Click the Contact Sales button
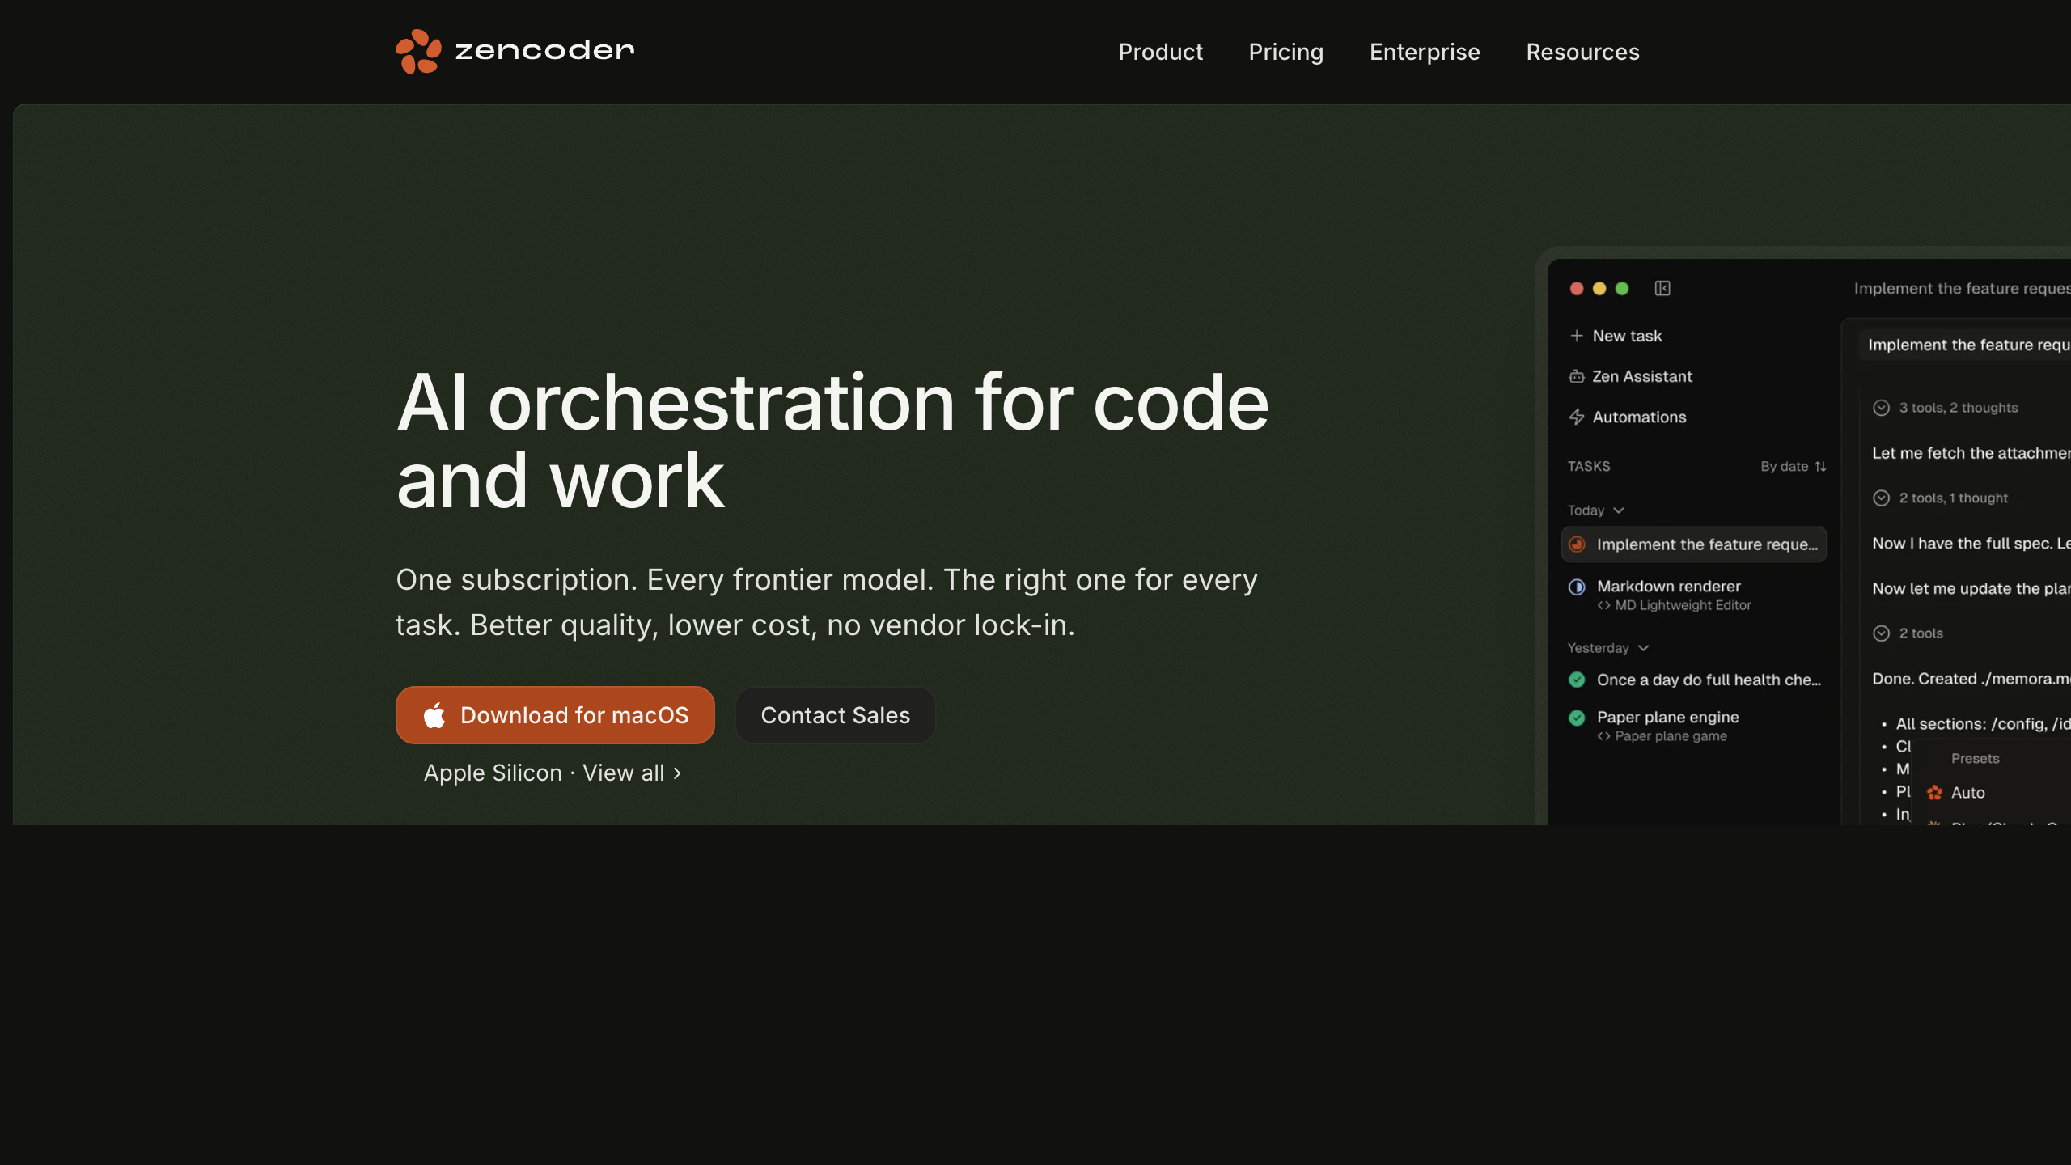The width and height of the screenshot is (2071, 1165). click(835, 715)
